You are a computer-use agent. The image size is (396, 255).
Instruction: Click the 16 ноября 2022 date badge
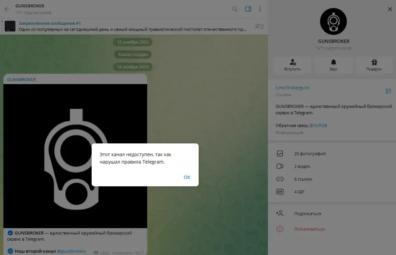[133, 67]
